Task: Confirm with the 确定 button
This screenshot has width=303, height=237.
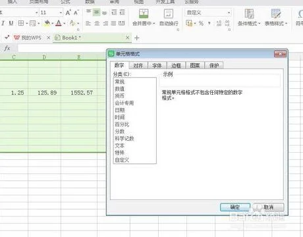Action: 235,207
